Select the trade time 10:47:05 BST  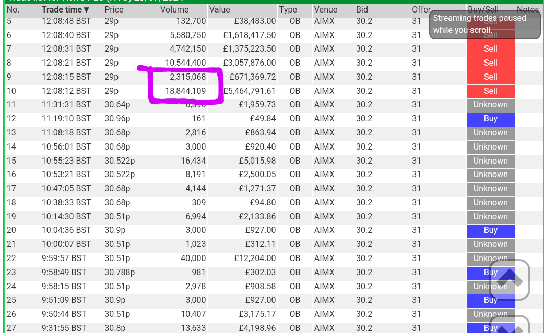click(x=66, y=189)
